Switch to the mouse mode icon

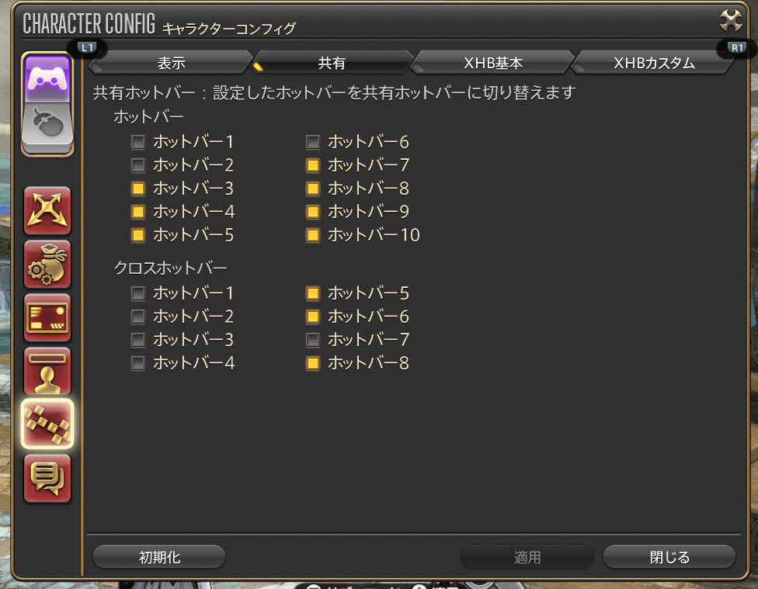pos(47,125)
